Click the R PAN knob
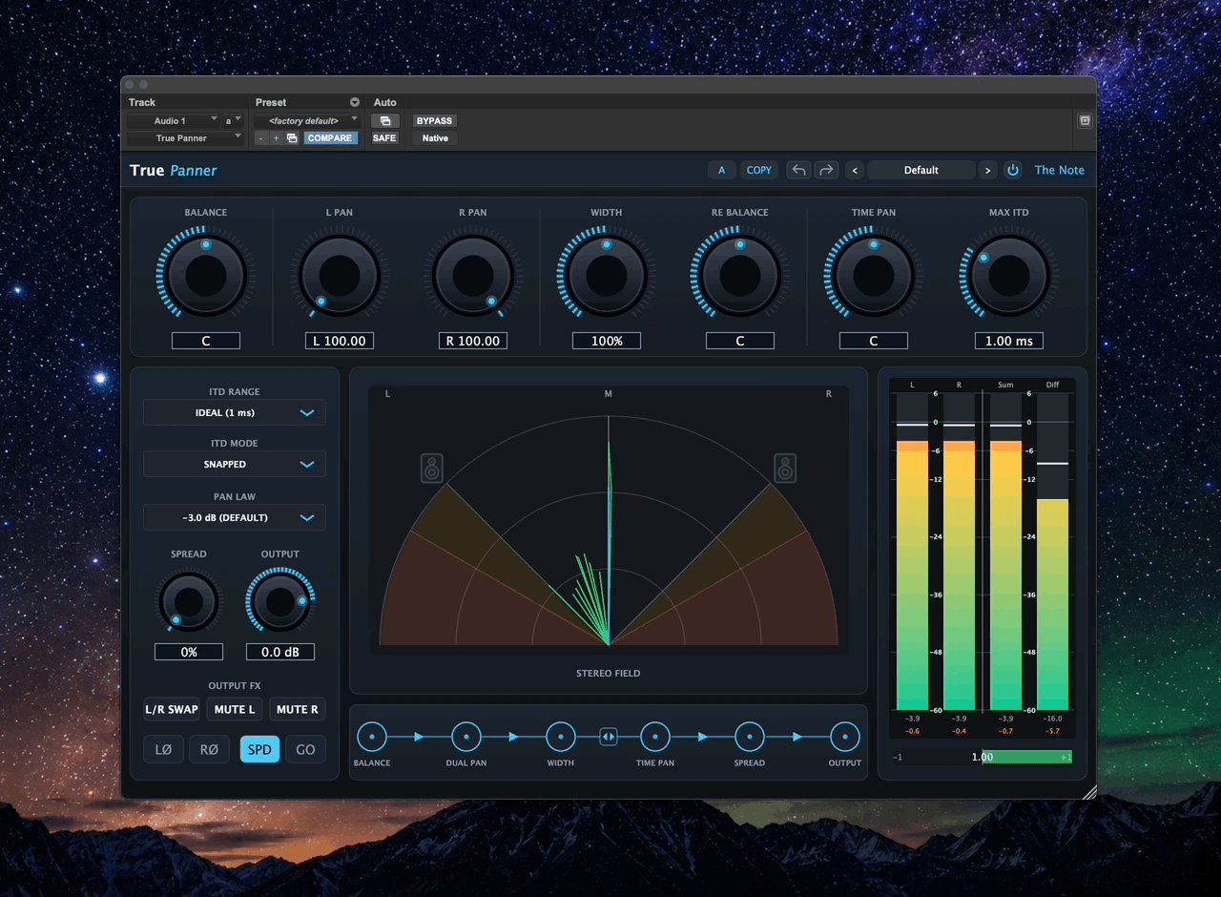The image size is (1221, 897). tap(473, 277)
